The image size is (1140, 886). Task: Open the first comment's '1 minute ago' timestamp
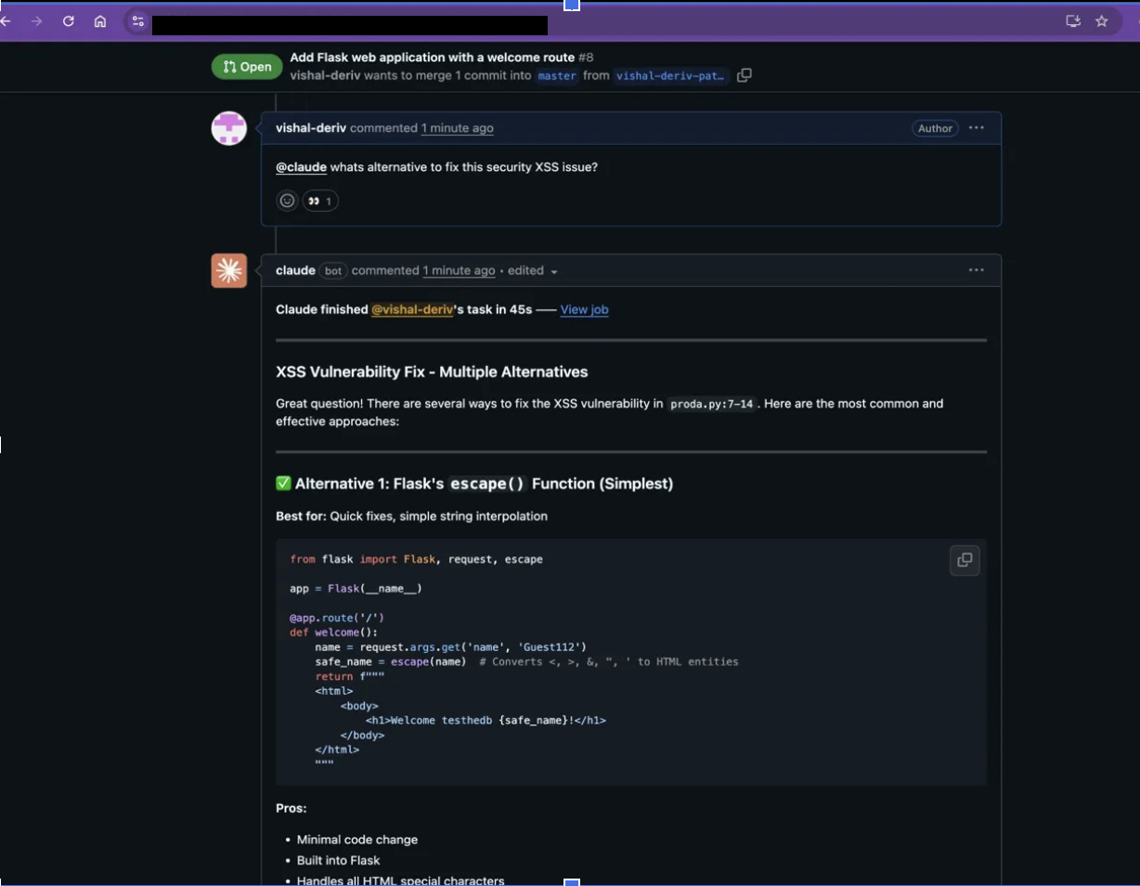(x=458, y=128)
